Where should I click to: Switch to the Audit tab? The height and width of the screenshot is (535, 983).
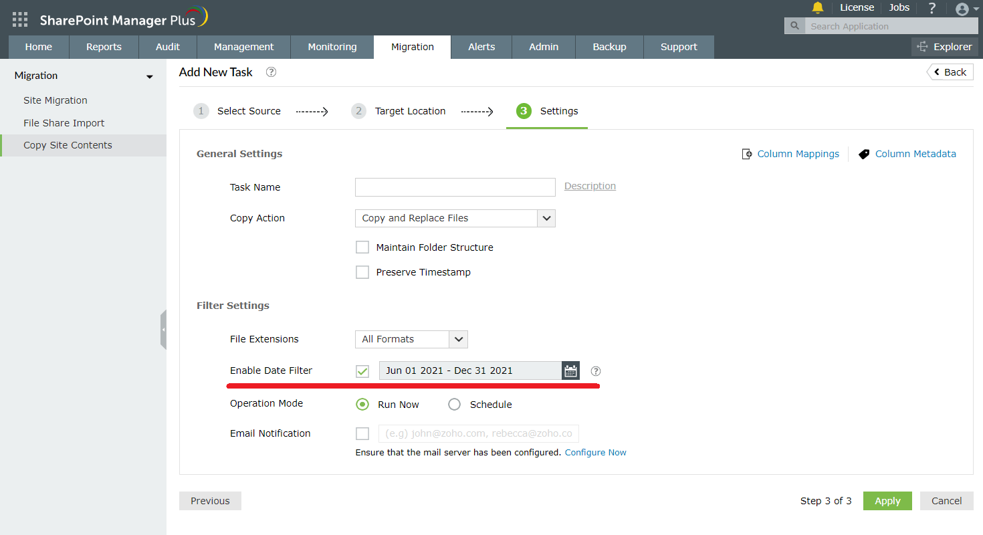(x=168, y=47)
